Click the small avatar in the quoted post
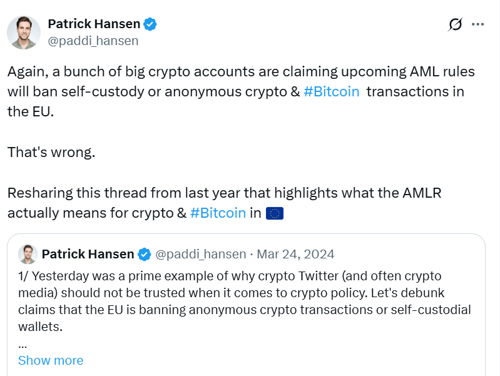This screenshot has height=376, width=500. pos(28,254)
